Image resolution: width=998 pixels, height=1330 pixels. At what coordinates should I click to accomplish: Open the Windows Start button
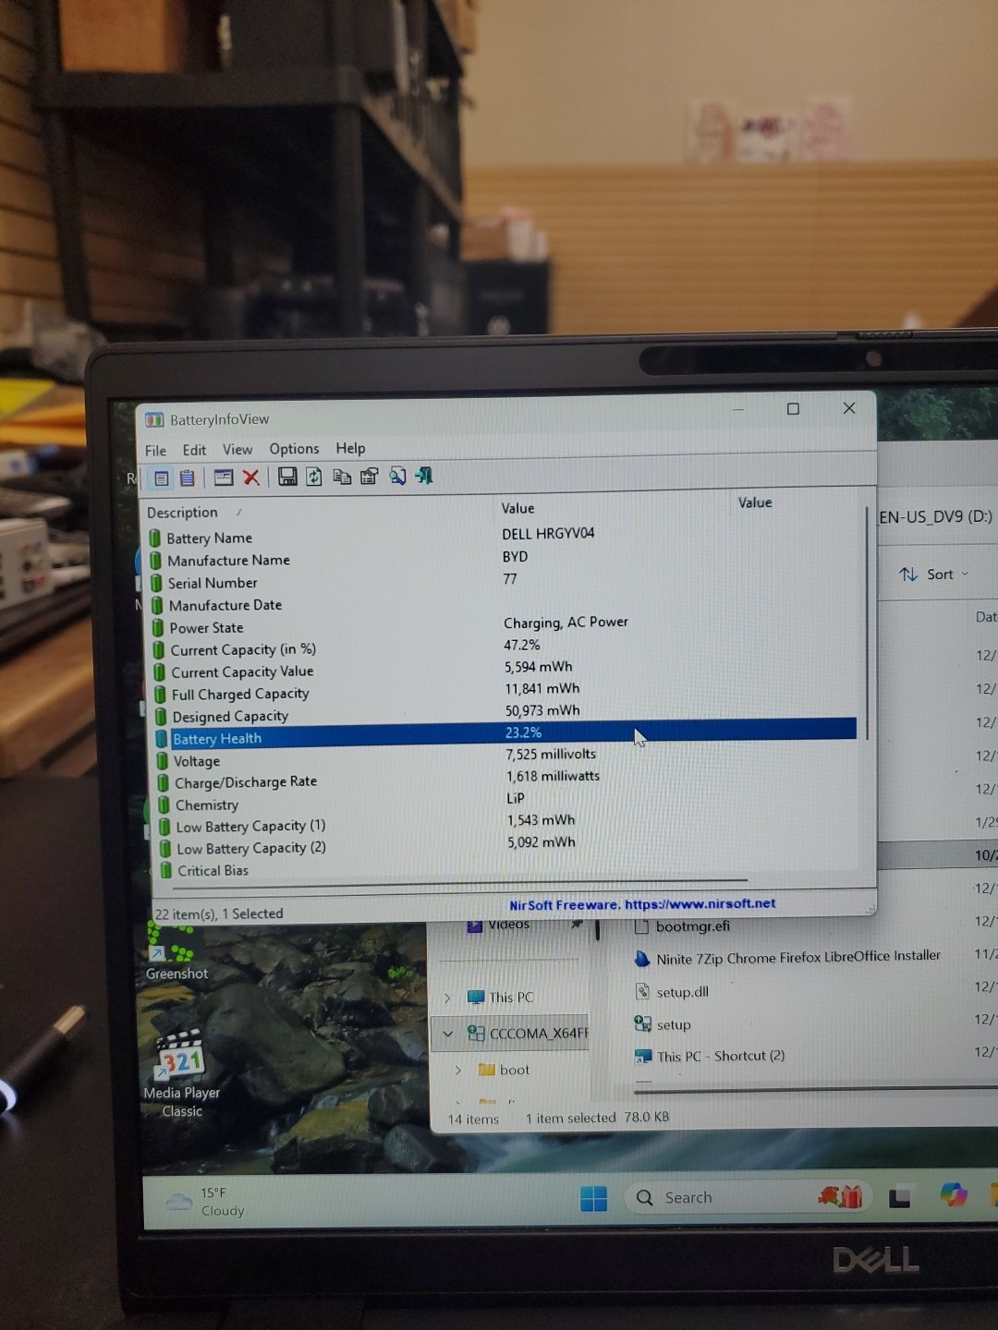point(593,1198)
